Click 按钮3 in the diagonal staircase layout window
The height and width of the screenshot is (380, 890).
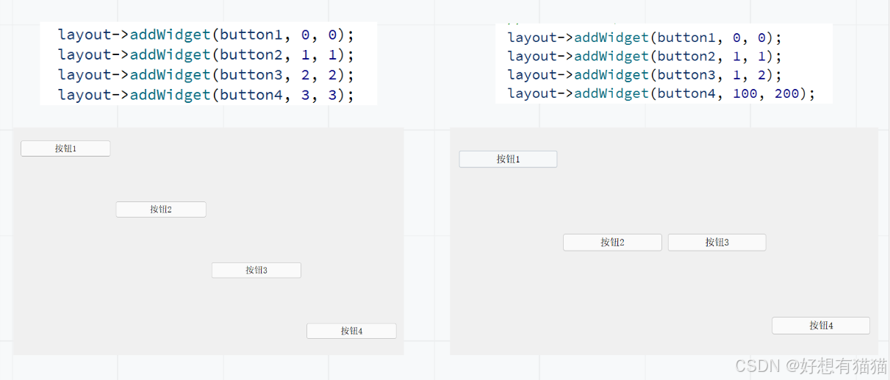pyautogui.click(x=256, y=270)
